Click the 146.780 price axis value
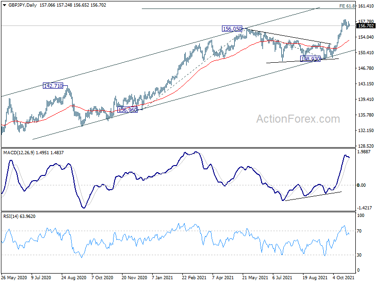This screenshot has width=377, height=283. click(x=366, y=68)
